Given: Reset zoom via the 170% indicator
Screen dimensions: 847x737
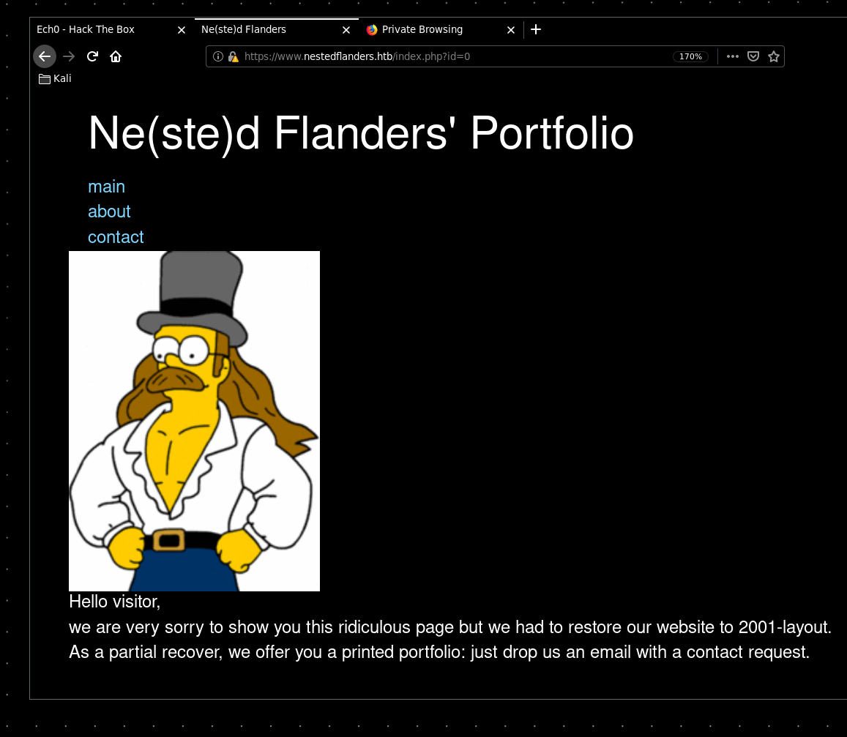Looking at the screenshot, I should click(690, 56).
